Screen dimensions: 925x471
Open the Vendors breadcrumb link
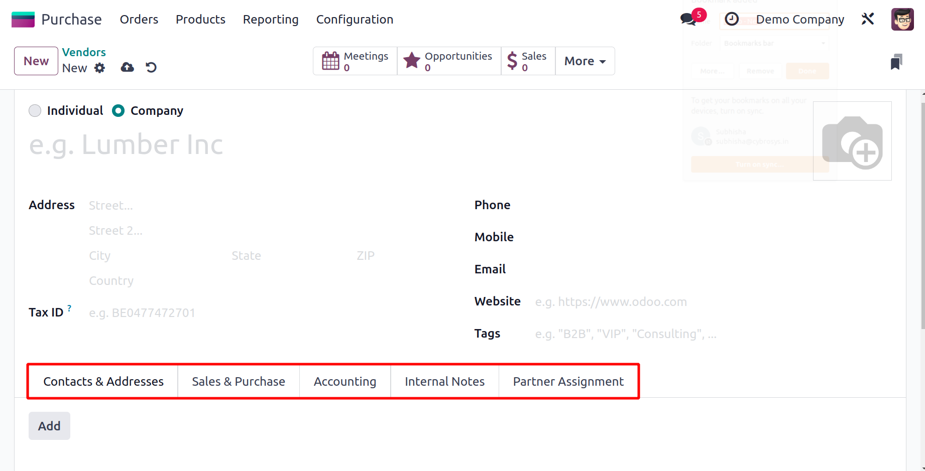[84, 52]
